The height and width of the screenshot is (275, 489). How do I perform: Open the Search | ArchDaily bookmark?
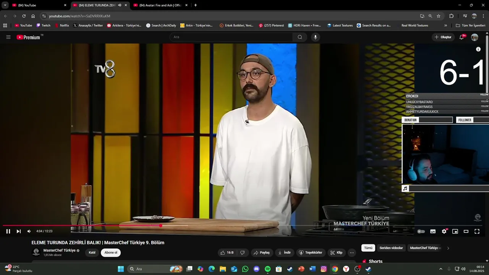(x=161, y=26)
